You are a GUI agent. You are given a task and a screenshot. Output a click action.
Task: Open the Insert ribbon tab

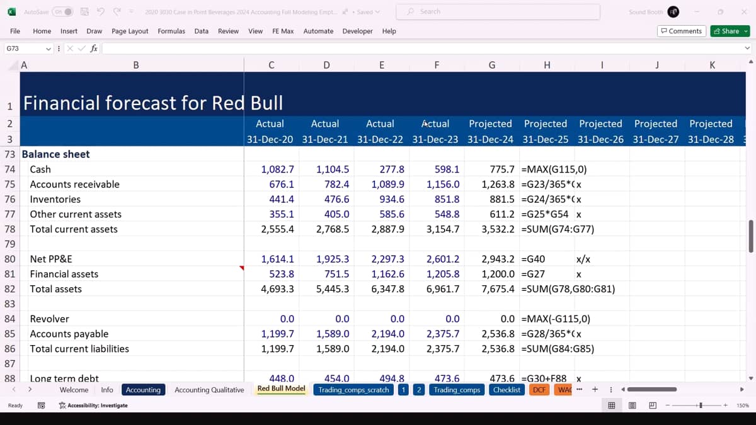[x=69, y=31]
